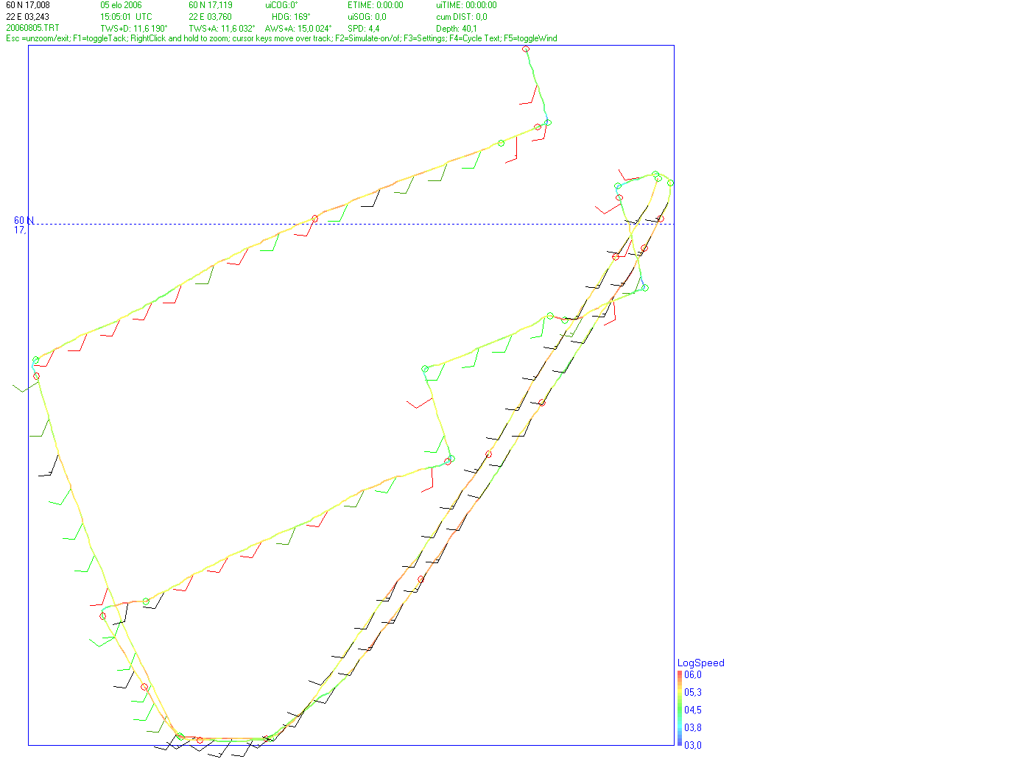Click the 20060805.TRT file name
1031x773 pixels.
pos(33,28)
